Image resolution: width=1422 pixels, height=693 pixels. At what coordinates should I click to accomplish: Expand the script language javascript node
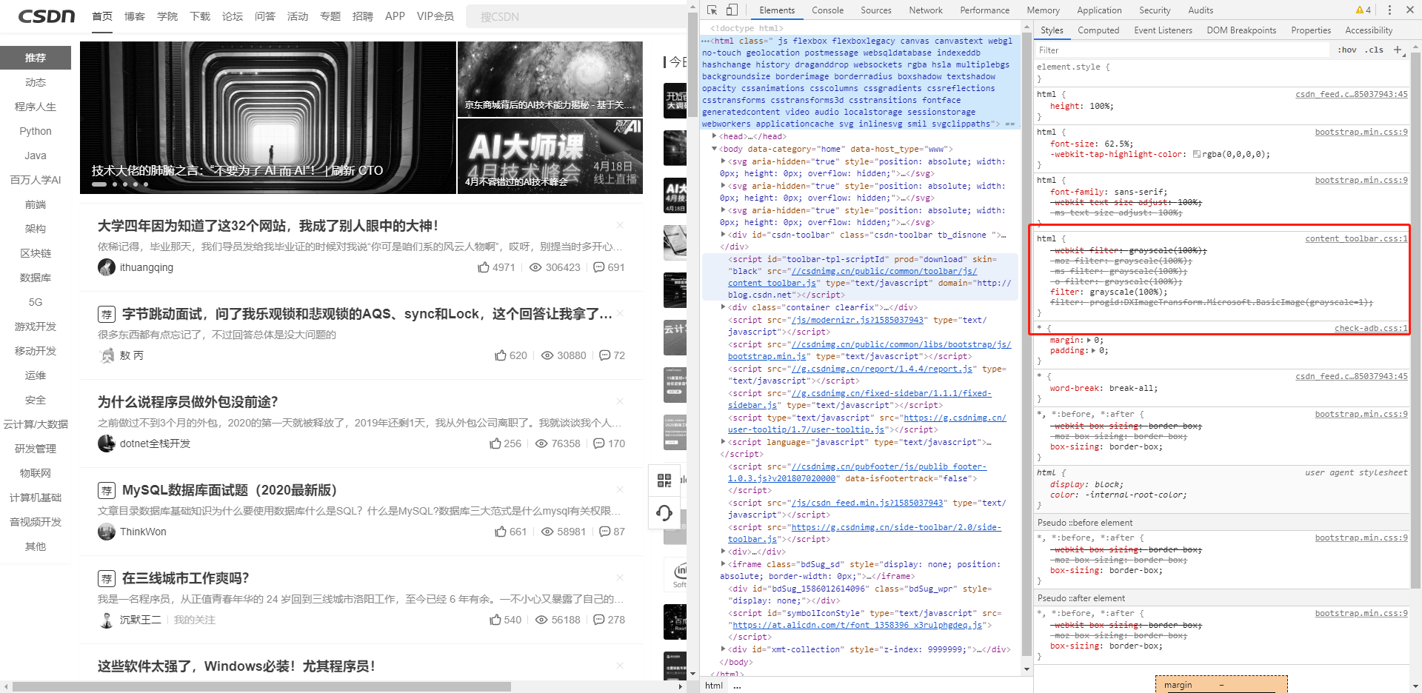(x=724, y=442)
